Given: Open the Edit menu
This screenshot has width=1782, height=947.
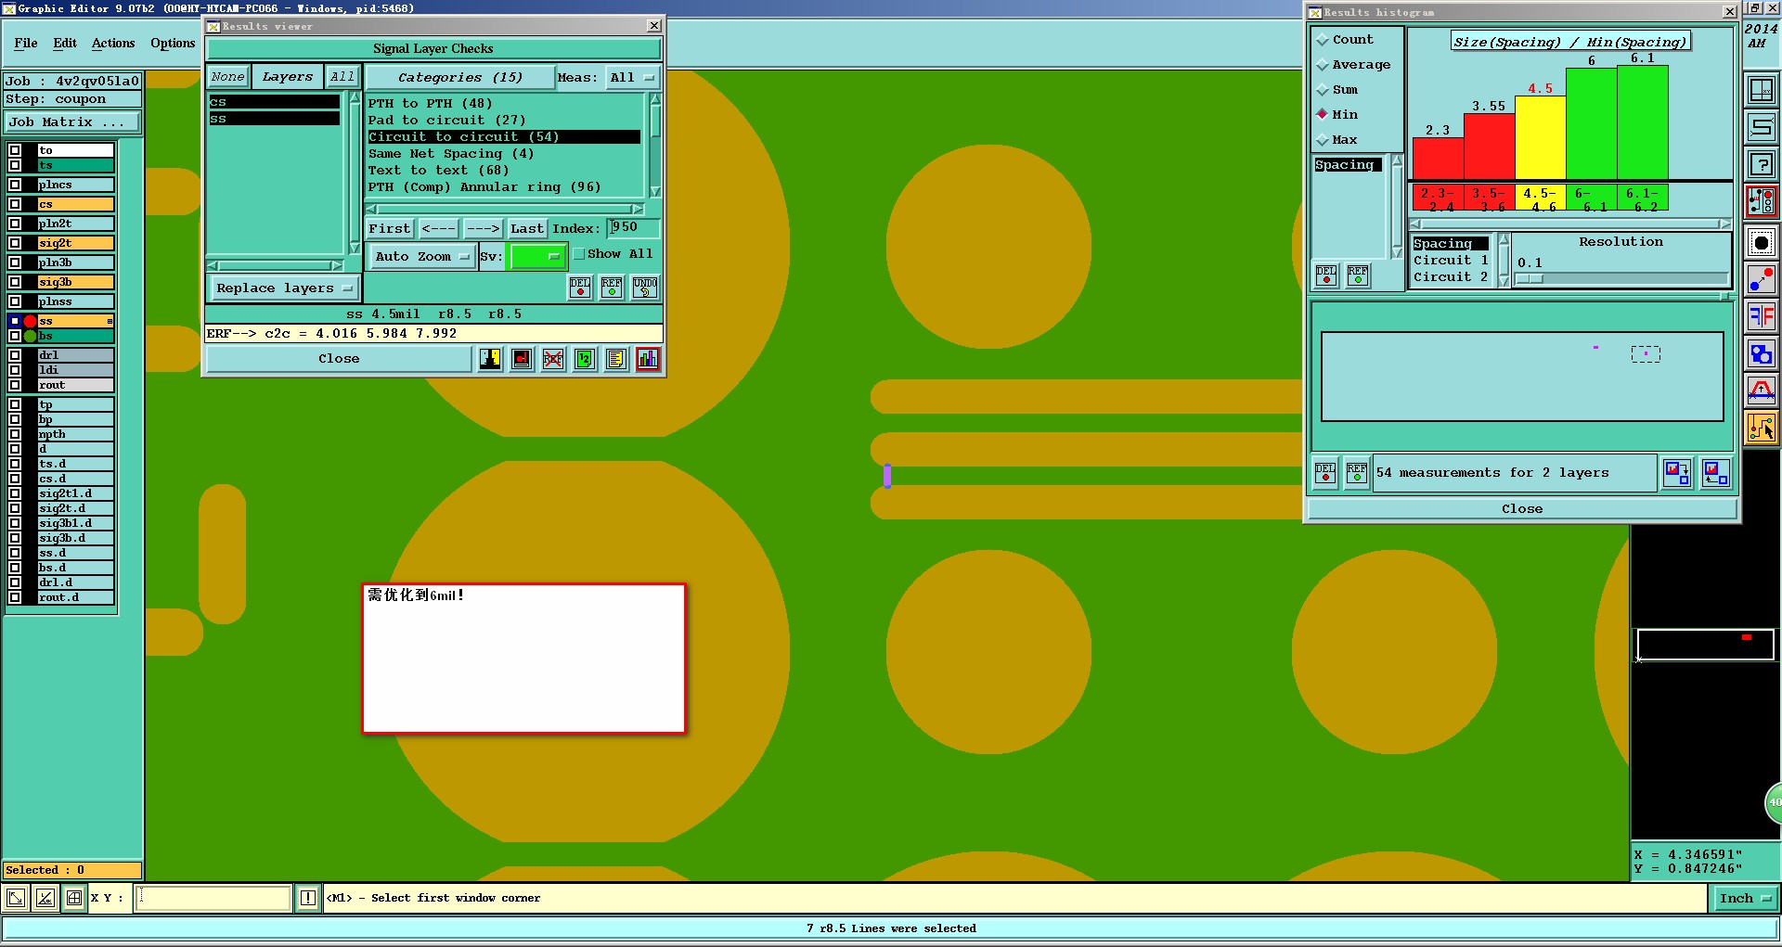Looking at the screenshot, I should [x=65, y=44].
